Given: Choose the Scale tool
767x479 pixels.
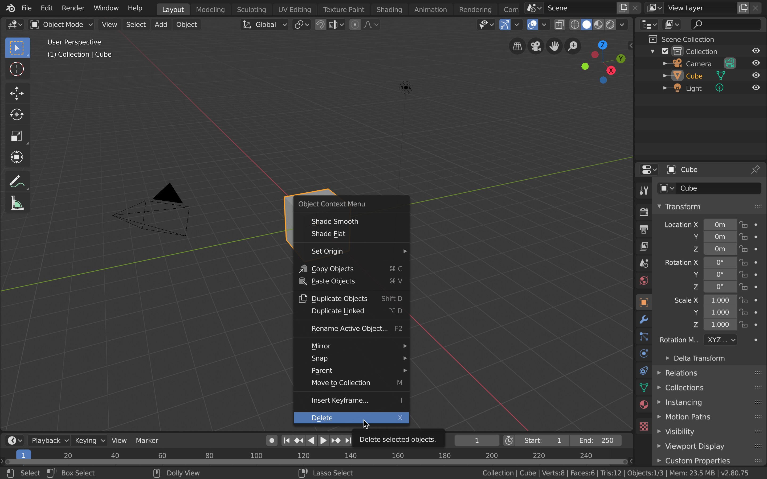Looking at the screenshot, I should tap(17, 136).
